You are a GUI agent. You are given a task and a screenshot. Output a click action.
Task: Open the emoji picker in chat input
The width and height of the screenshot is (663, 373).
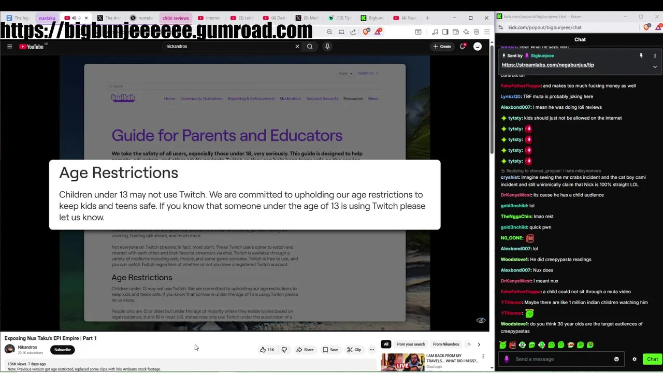point(616,359)
